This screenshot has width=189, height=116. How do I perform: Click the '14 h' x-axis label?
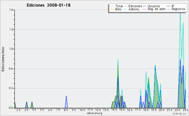pyautogui.click(x=114, y=110)
